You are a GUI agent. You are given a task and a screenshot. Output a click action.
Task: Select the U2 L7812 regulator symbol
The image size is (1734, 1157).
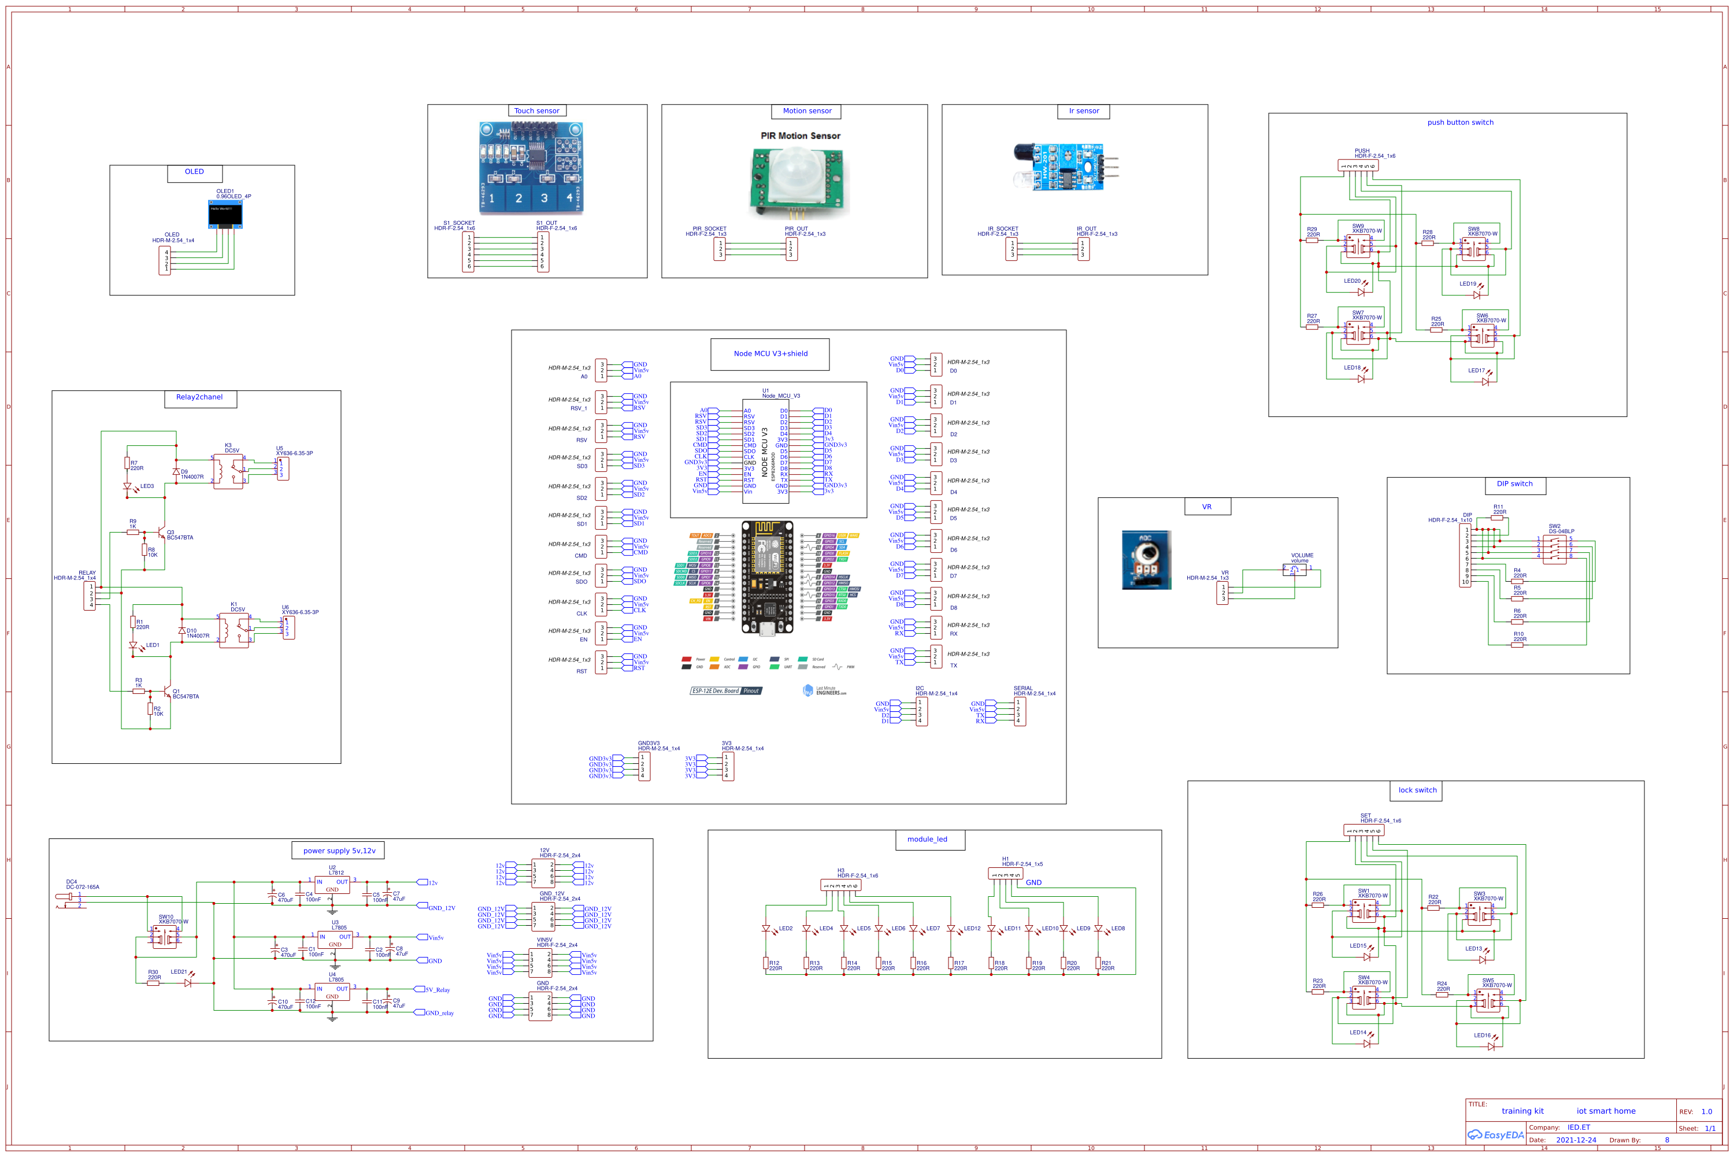332,885
